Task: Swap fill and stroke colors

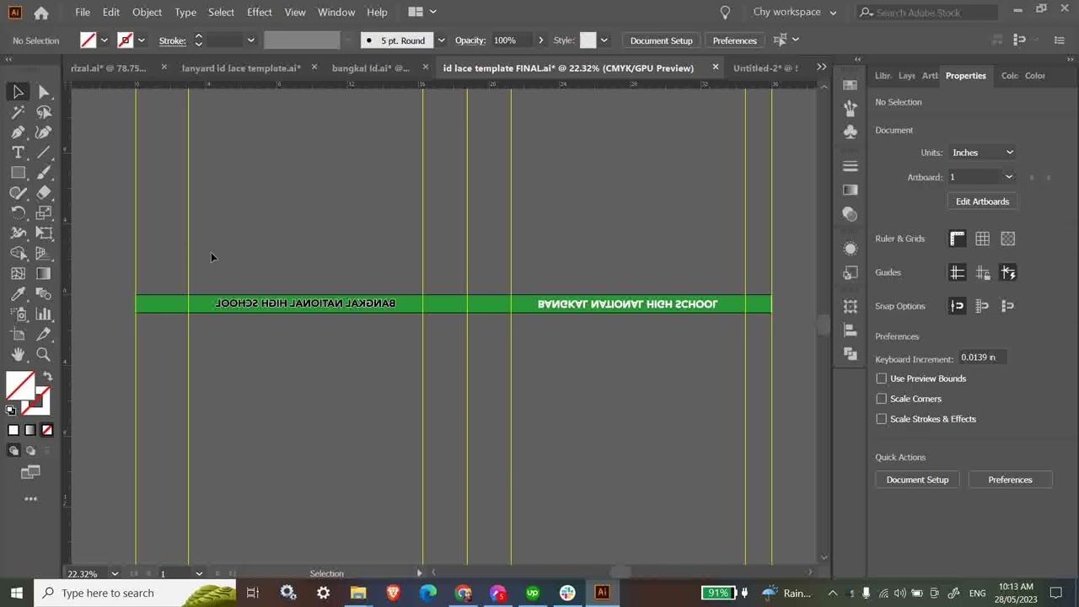Action: tap(47, 376)
